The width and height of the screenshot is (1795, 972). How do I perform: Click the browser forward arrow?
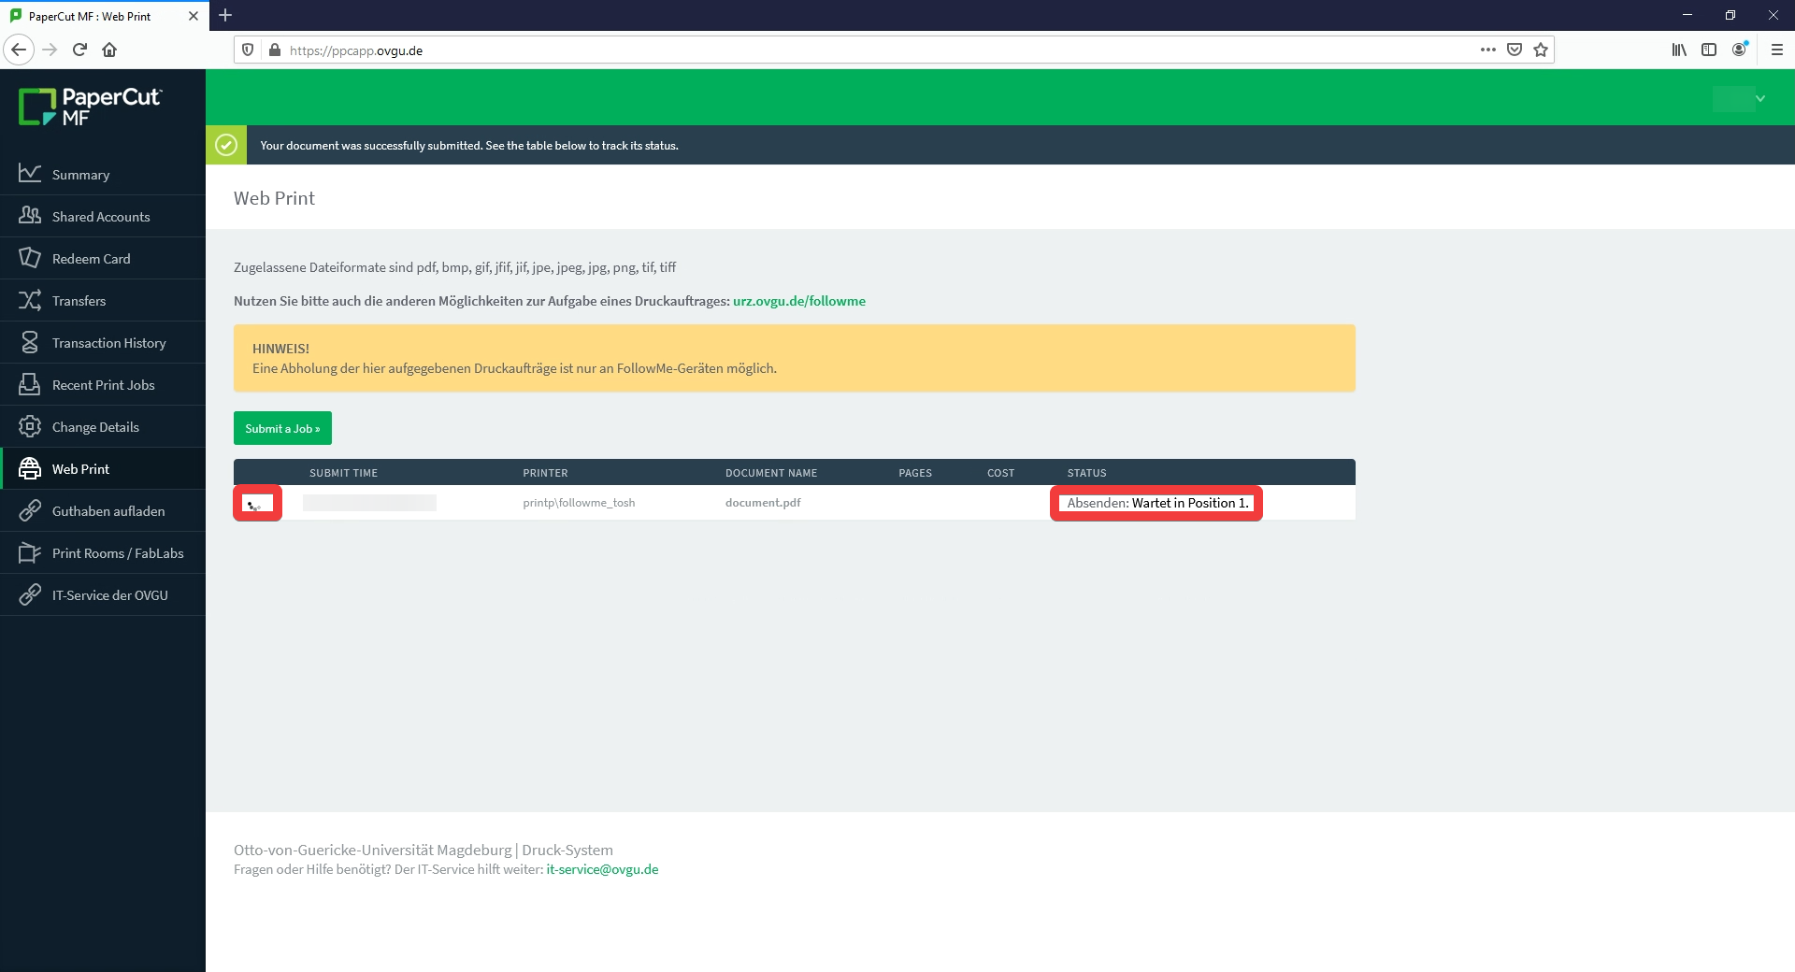[x=50, y=50]
